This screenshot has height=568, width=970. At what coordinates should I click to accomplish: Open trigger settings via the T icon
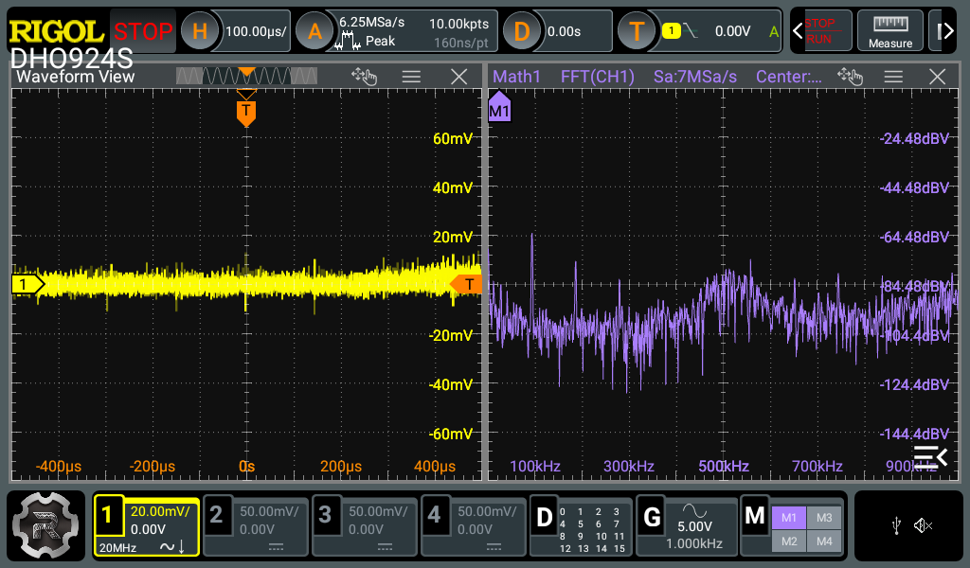637,29
